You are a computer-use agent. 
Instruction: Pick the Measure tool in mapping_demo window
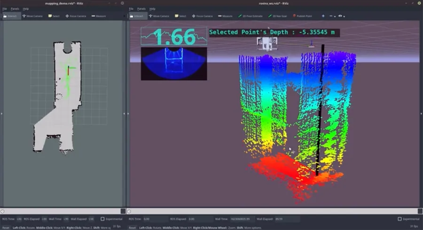[99, 16]
